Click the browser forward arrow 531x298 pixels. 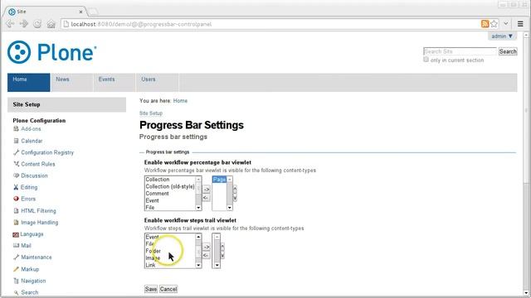point(24,24)
